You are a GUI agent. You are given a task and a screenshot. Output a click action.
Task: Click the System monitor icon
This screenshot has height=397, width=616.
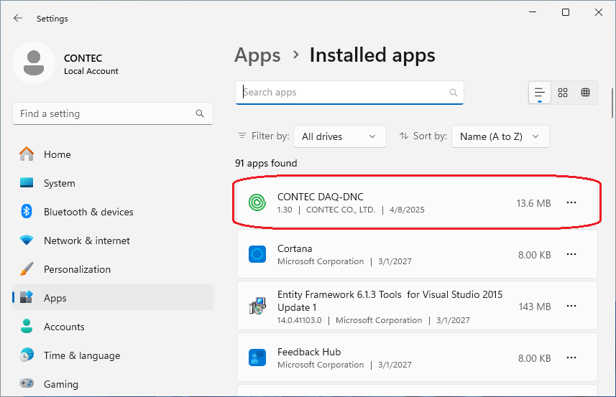[x=27, y=183]
